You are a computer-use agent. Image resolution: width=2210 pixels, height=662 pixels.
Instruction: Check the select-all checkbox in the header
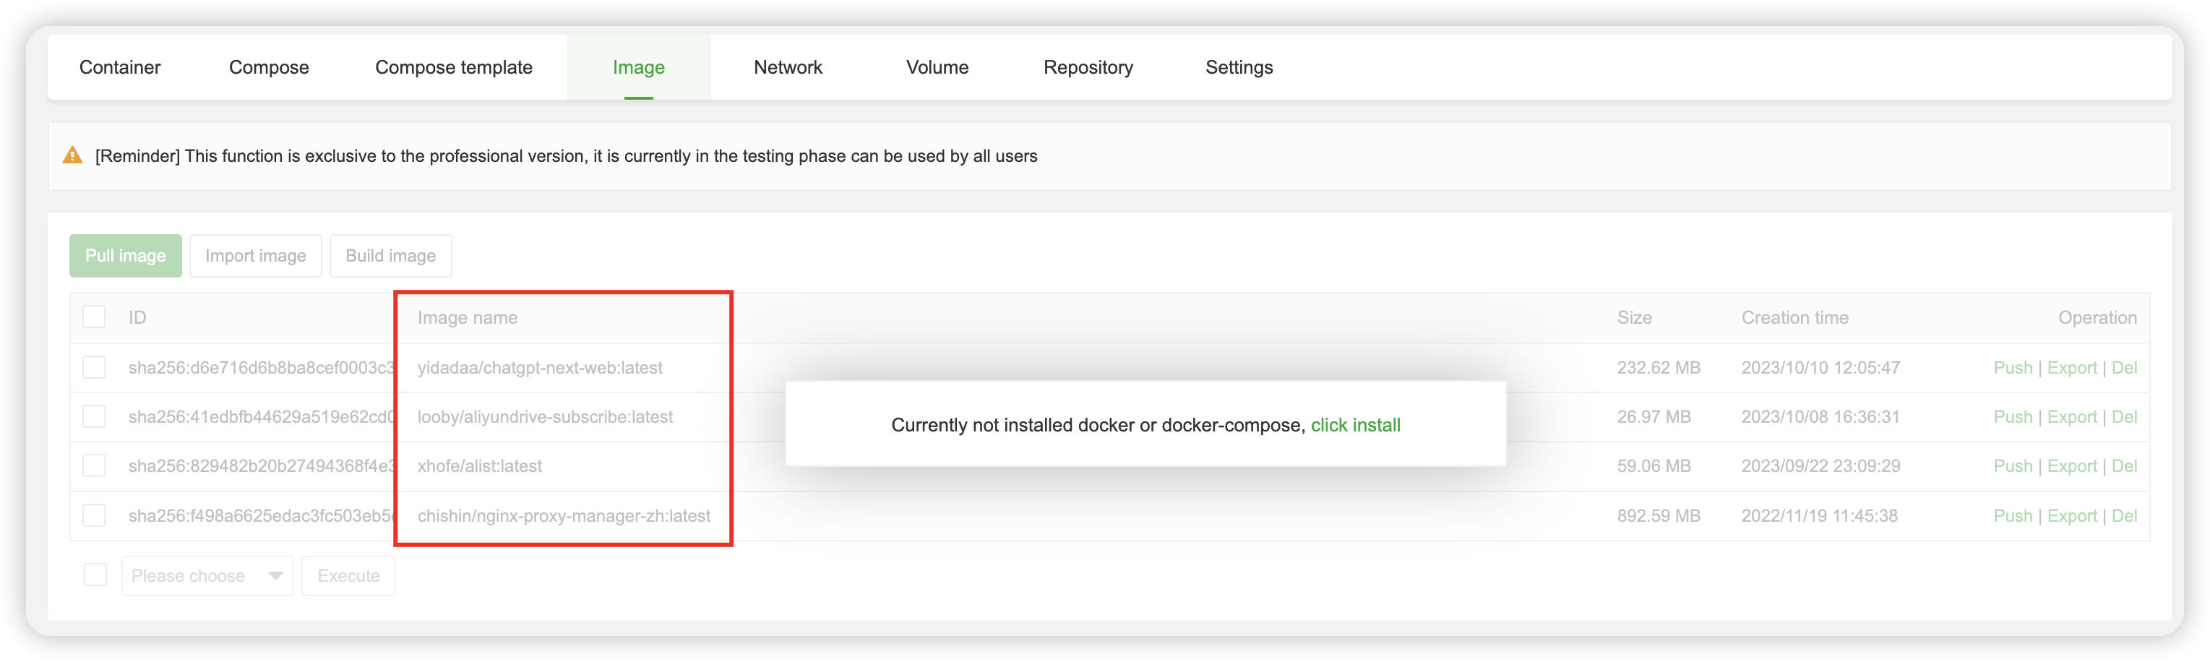[x=95, y=317]
